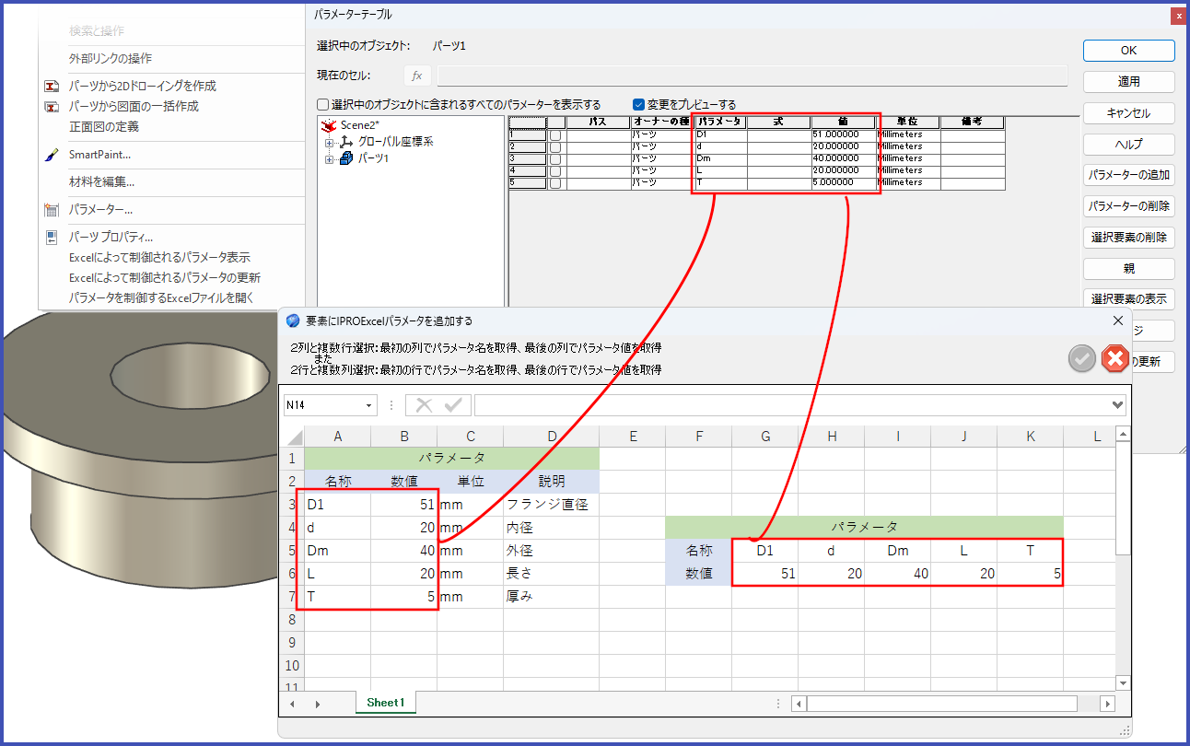The image size is (1190, 746).
Task: Click the SmartPaint brush icon
Action: point(52,155)
